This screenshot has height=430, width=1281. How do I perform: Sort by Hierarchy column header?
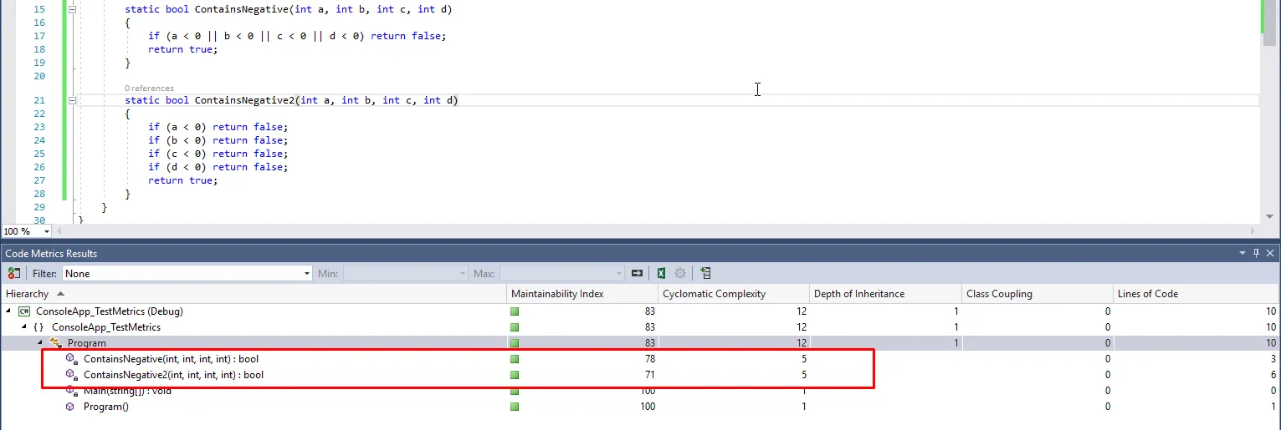click(x=254, y=294)
